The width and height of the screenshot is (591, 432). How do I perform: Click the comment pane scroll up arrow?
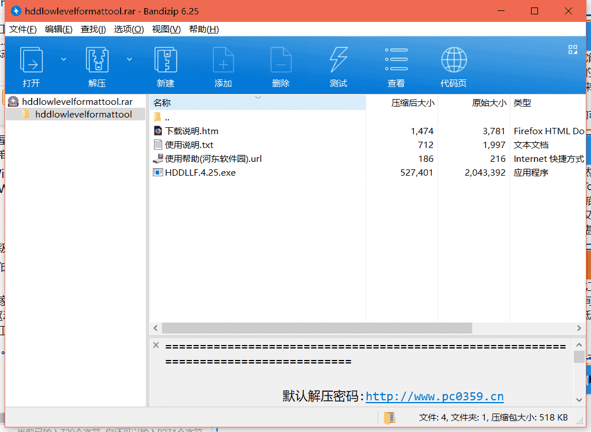pyautogui.click(x=579, y=344)
